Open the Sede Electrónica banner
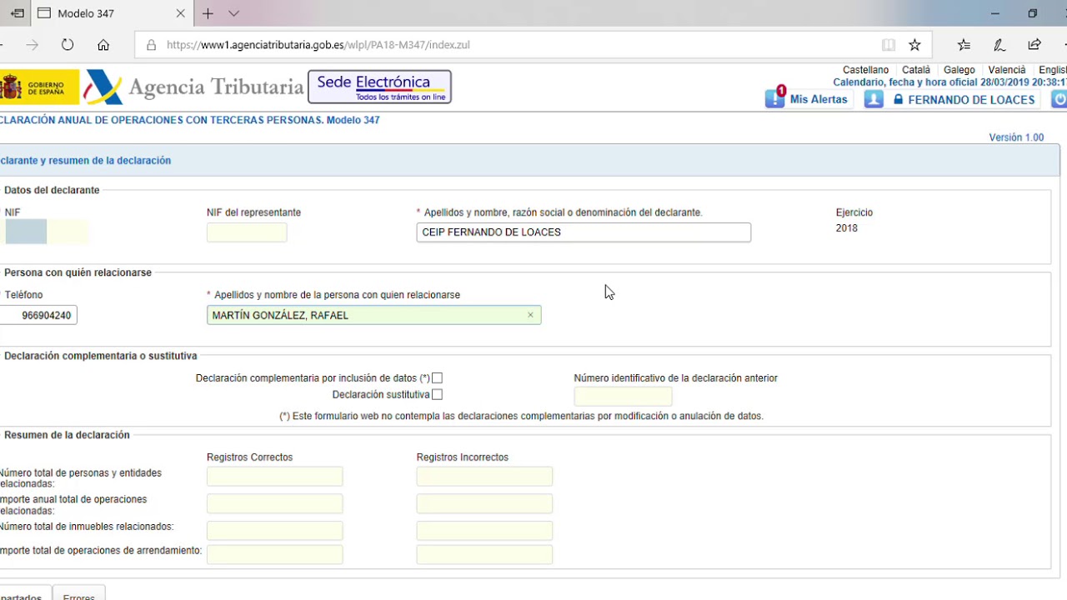 (x=379, y=87)
